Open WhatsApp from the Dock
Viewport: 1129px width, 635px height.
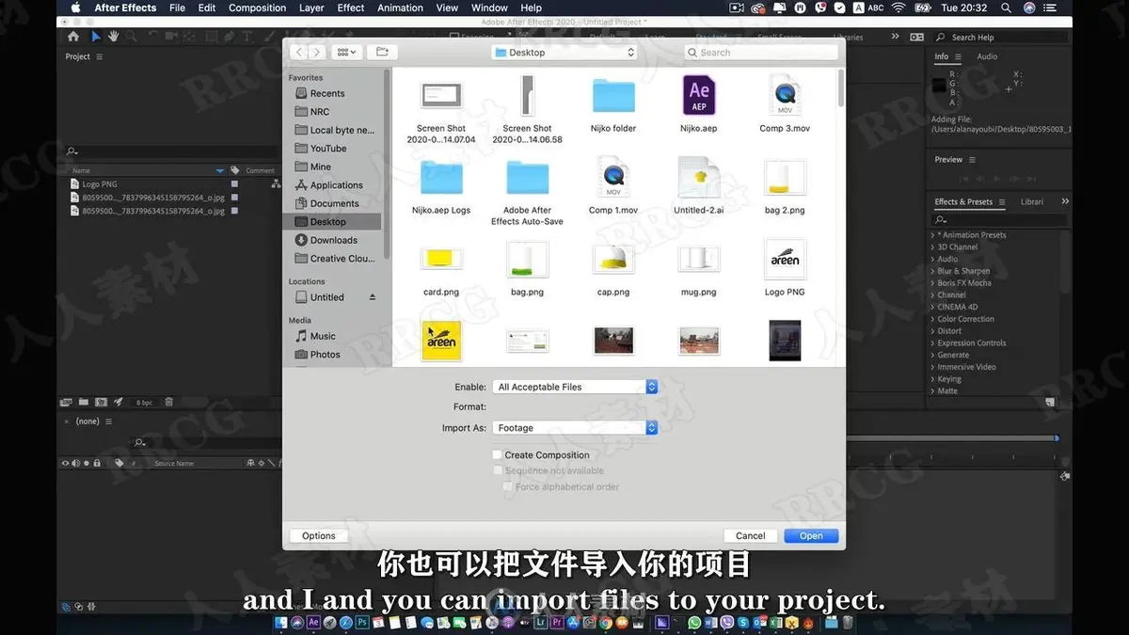[x=694, y=623]
